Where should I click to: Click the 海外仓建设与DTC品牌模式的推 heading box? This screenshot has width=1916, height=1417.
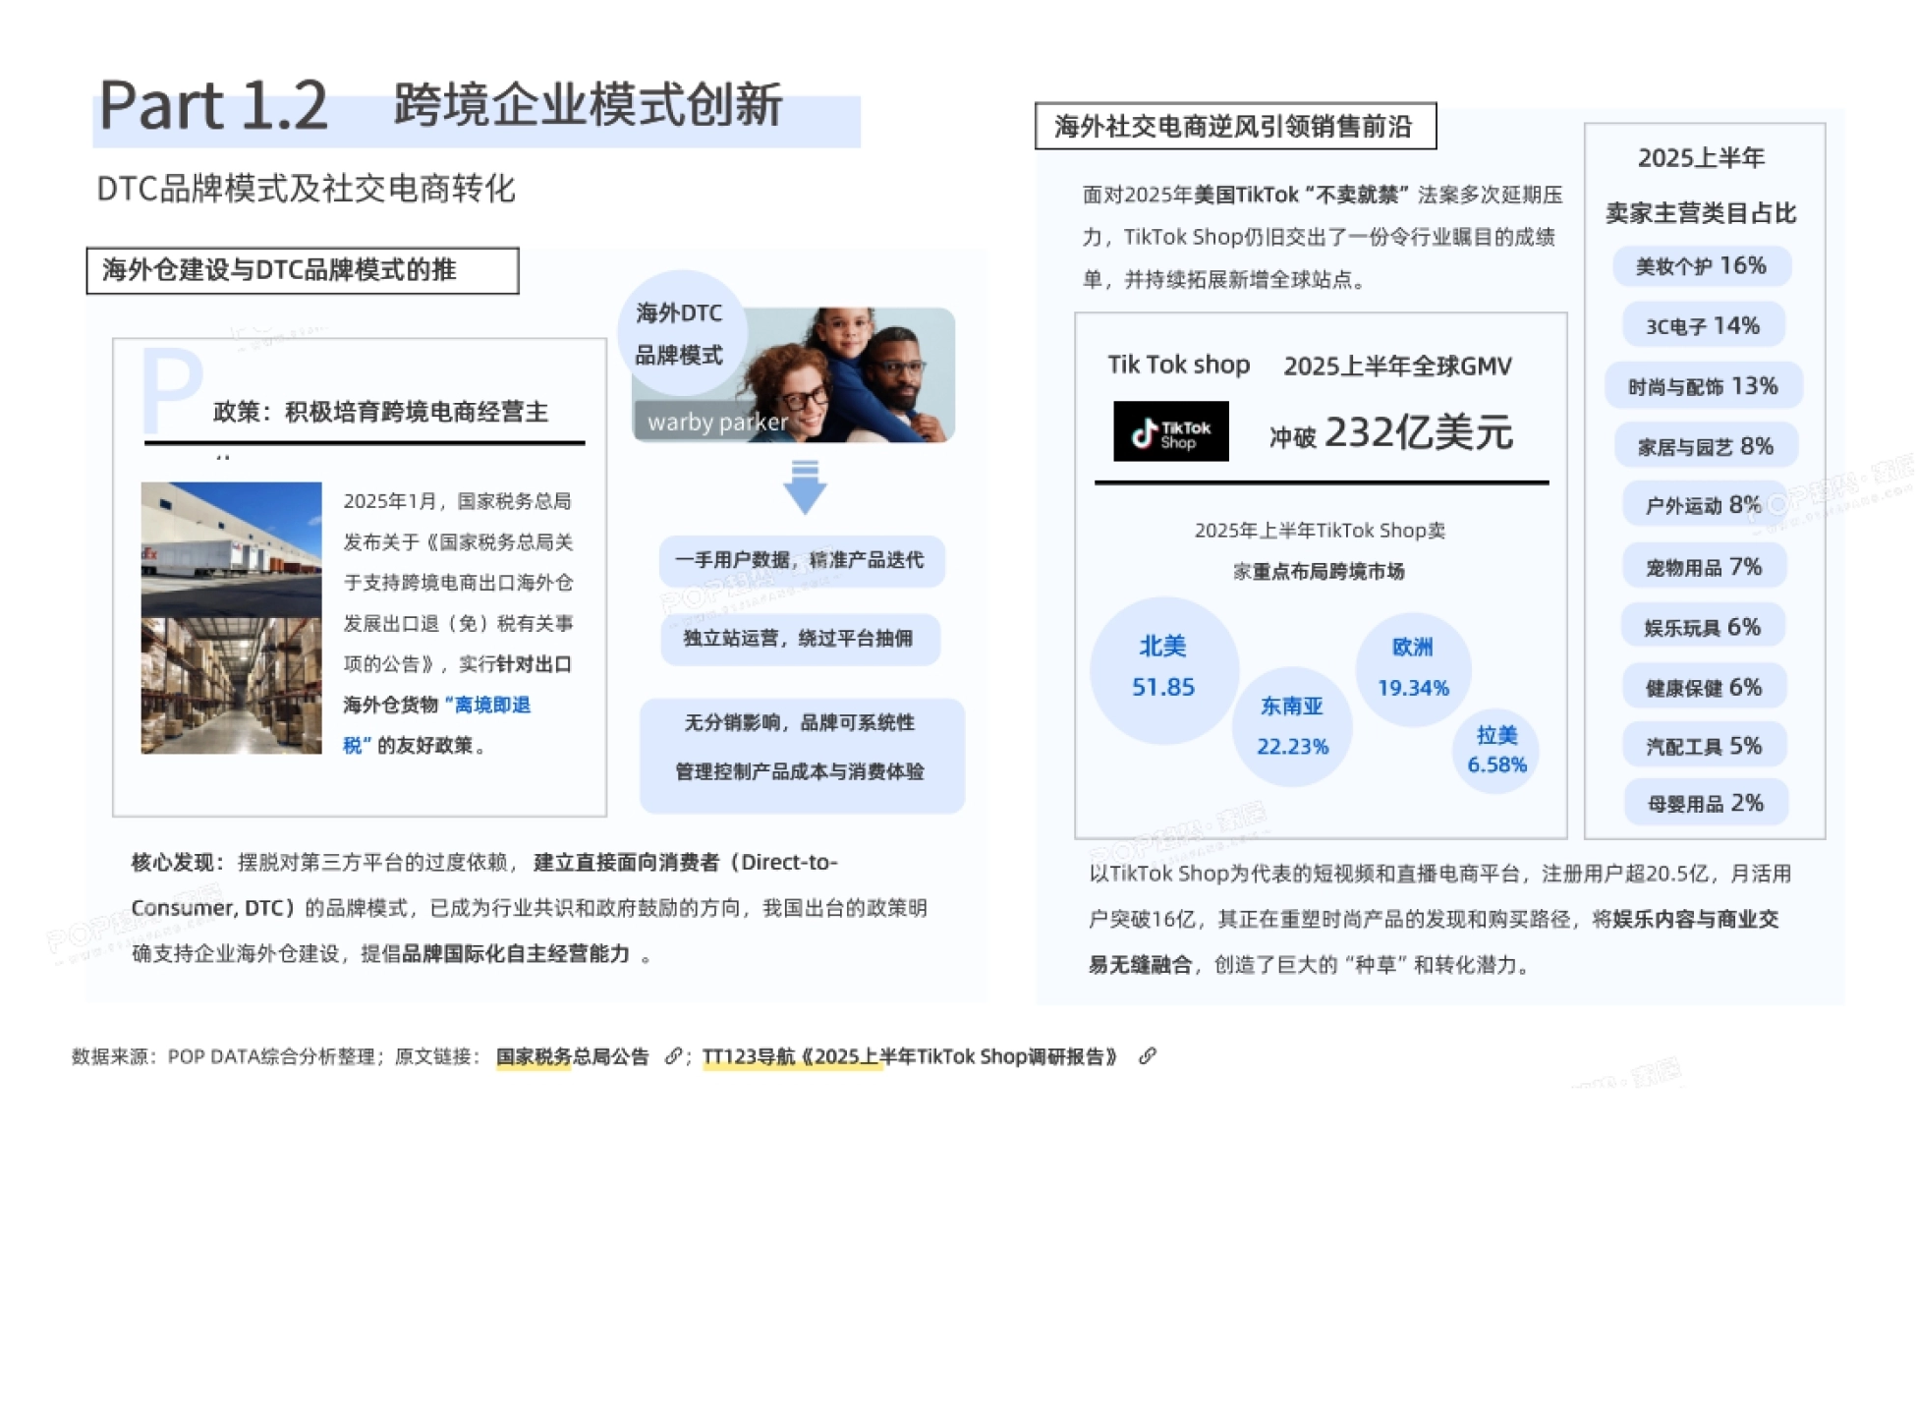[x=303, y=270]
